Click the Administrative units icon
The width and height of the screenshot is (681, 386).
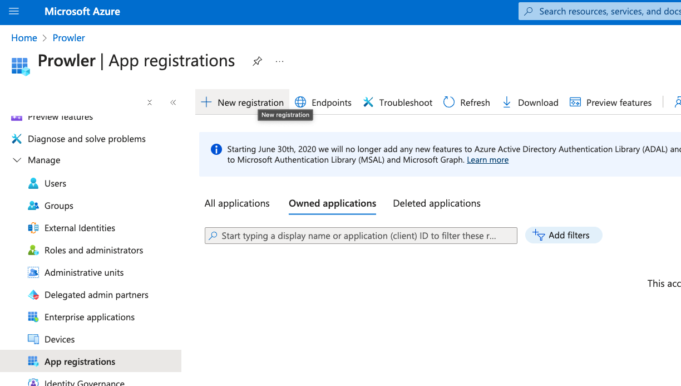click(33, 272)
